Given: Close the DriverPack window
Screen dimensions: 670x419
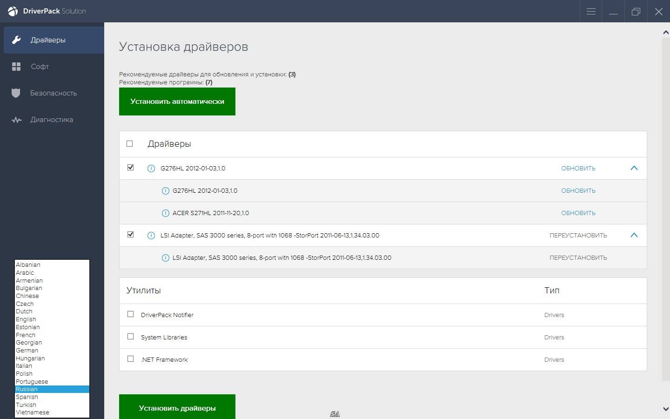Looking at the screenshot, I should click(658, 11).
